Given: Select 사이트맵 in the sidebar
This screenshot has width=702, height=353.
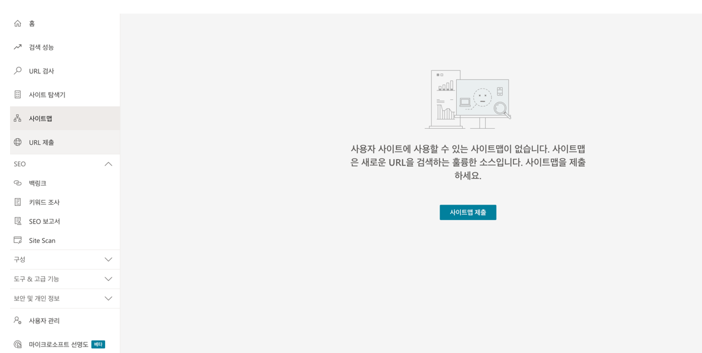Looking at the screenshot, I should pos(65,118).
